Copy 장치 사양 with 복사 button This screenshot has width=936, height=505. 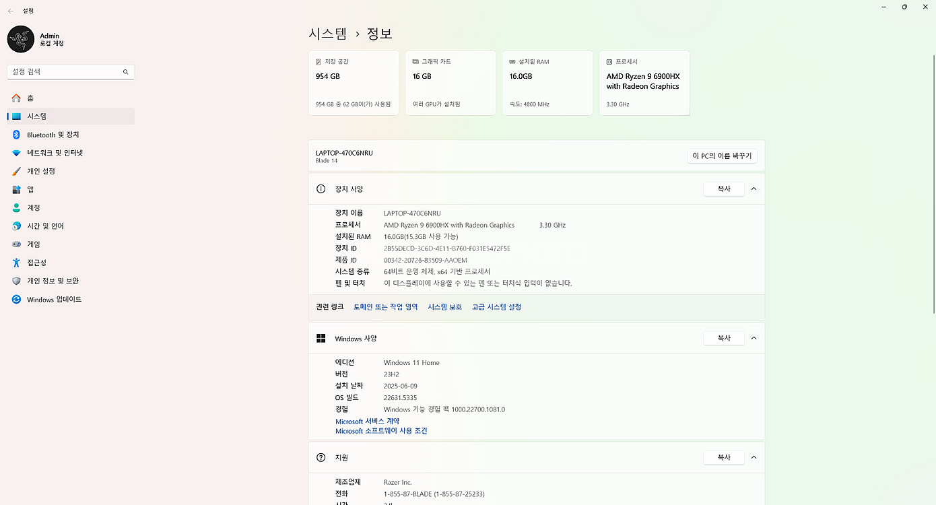pyautogui.click(x=724, y=189)
